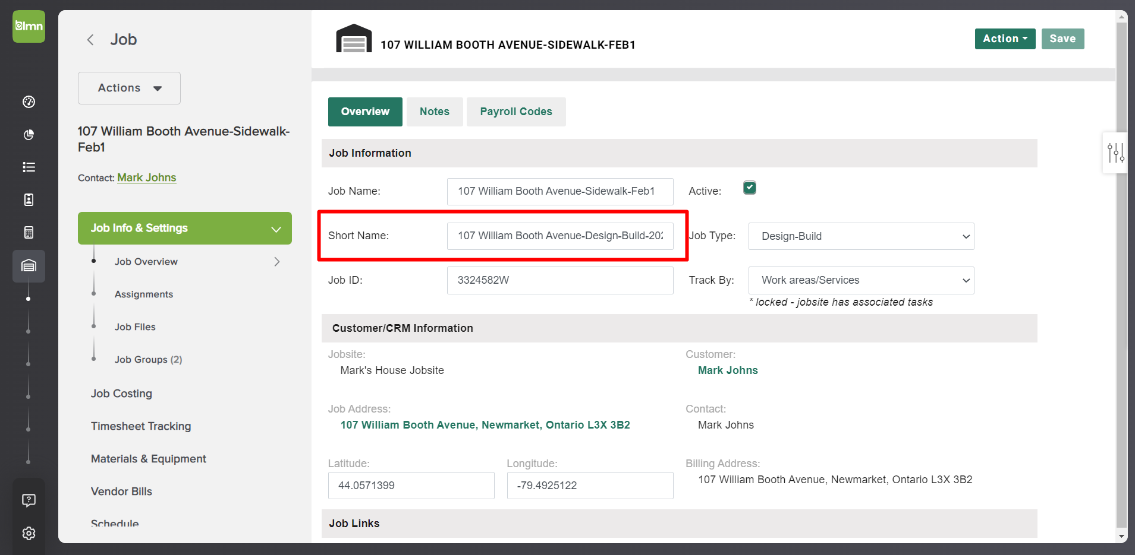Image resolution: width=1135 pixels, height=555 pixels.
Task: Open the 107 William Booth Avenue address link
Action: click(485, 425)
